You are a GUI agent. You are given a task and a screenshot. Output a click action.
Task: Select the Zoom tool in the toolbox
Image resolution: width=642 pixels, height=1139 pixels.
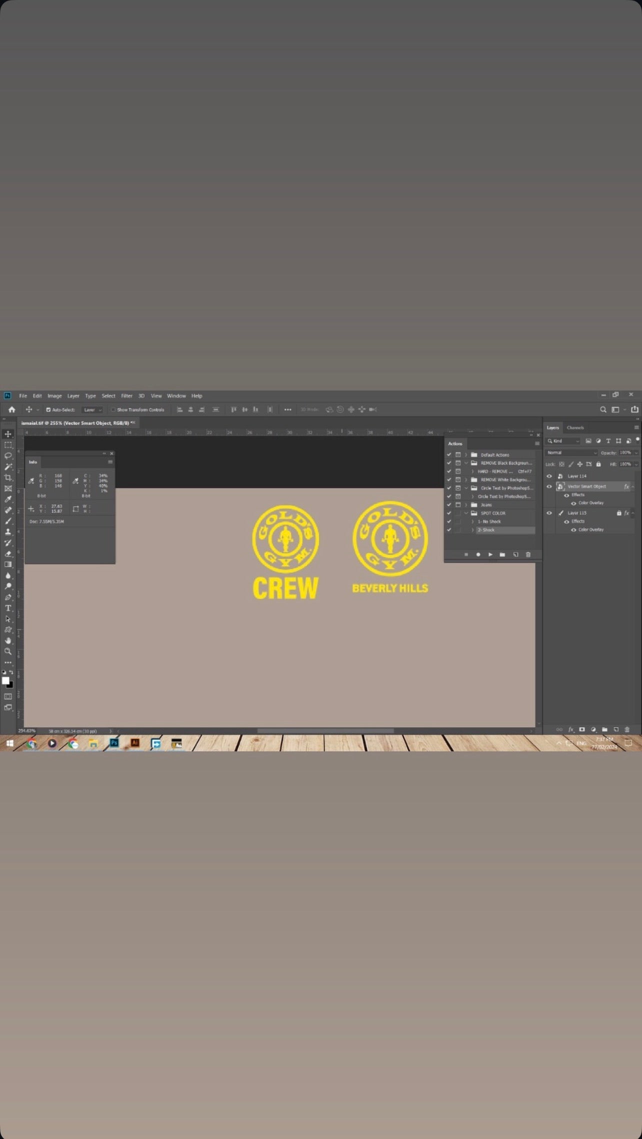pyautogui.click(x=8, y=652)
